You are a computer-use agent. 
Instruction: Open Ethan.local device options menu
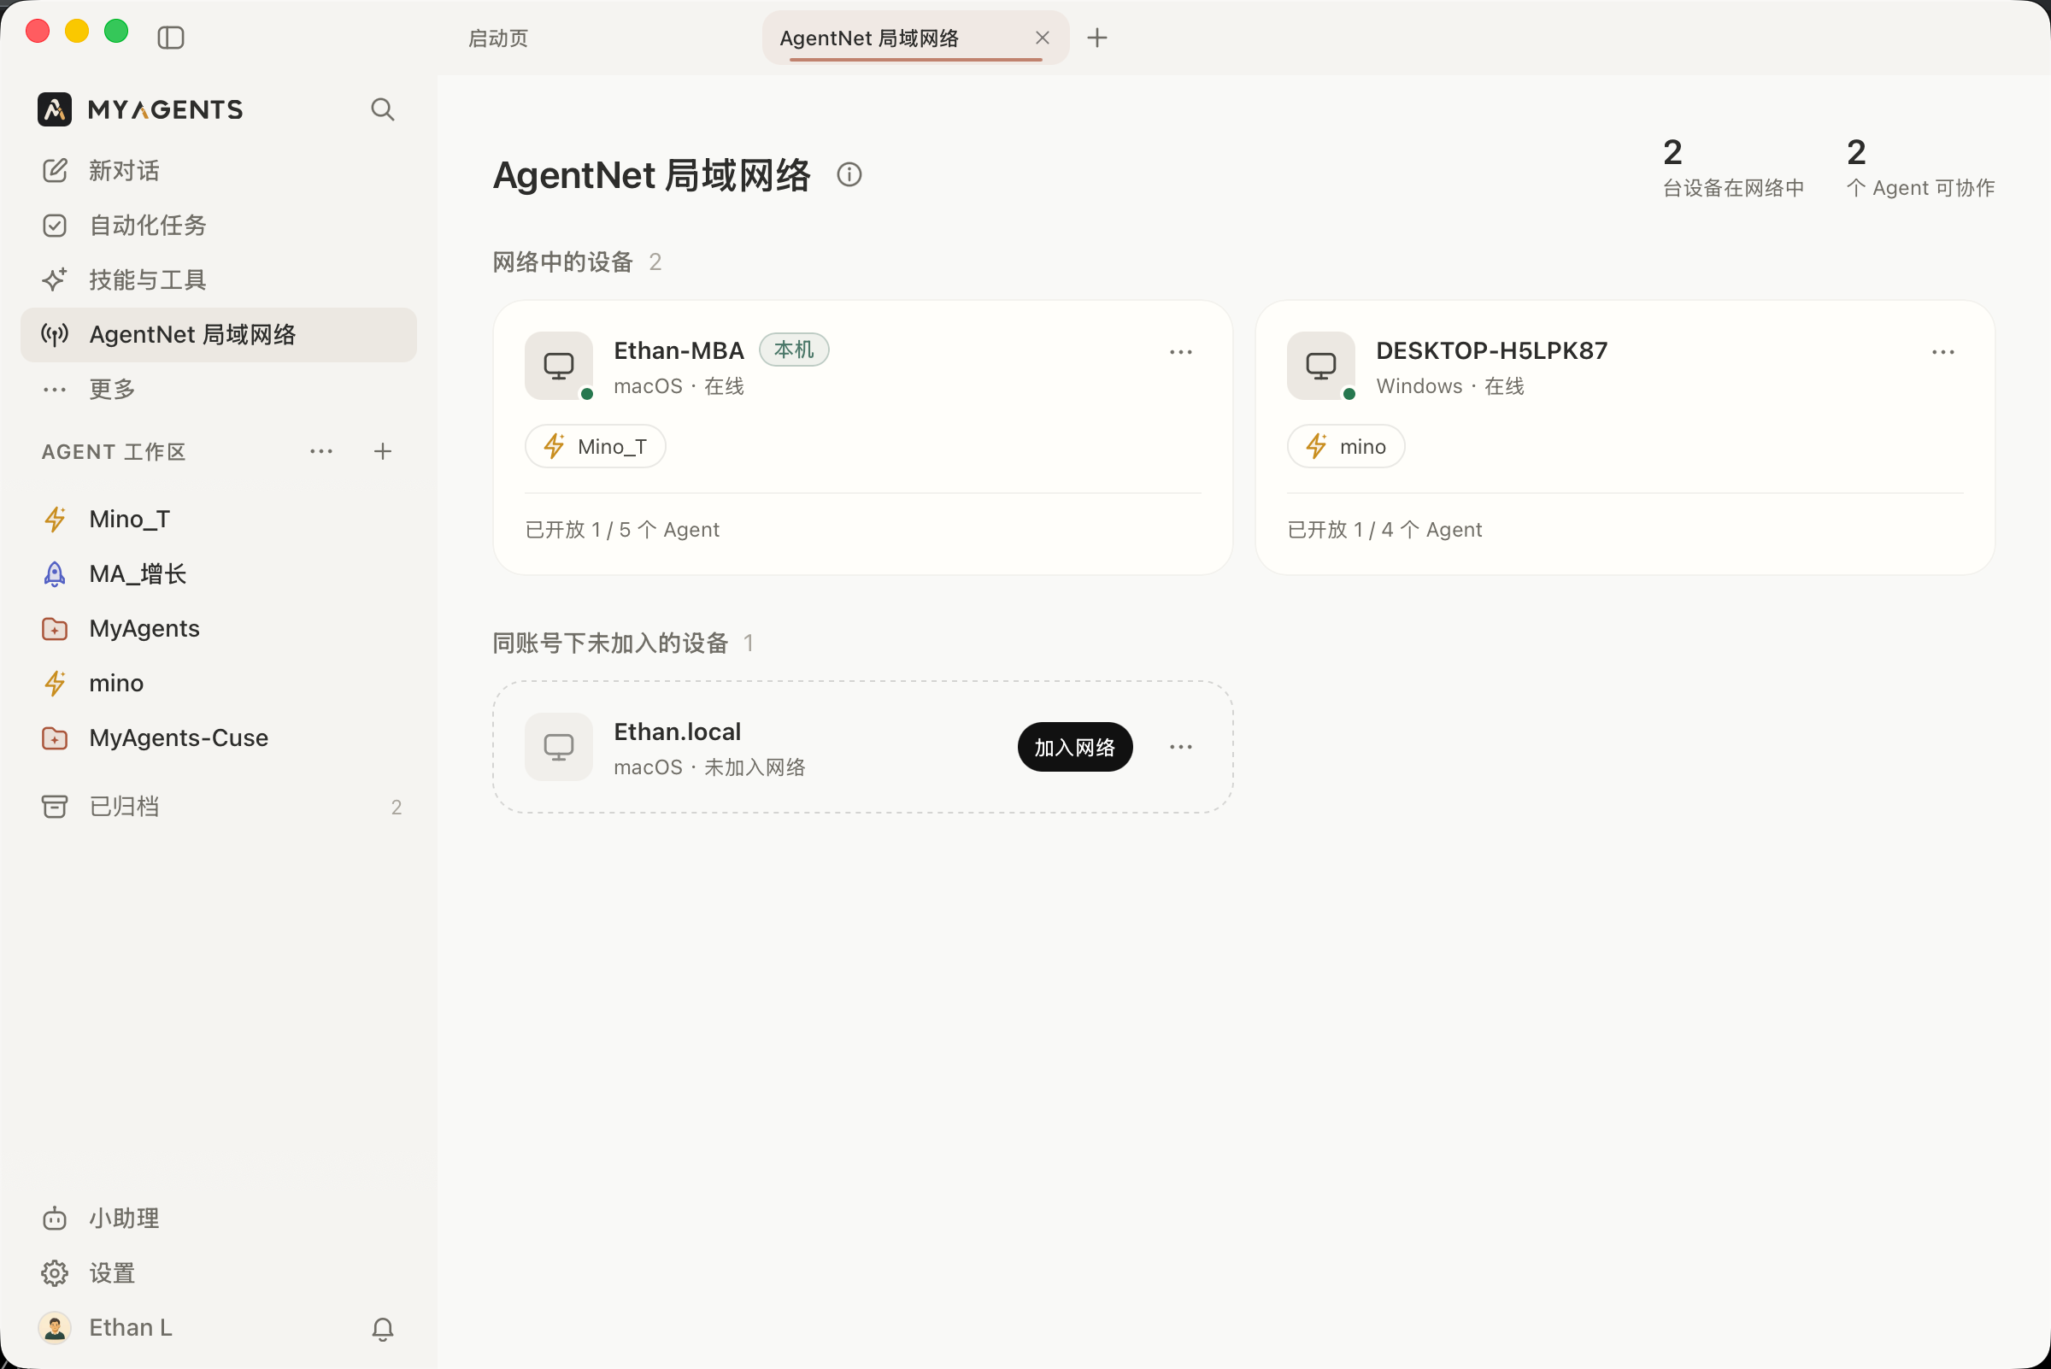(x=1180, y=748)
